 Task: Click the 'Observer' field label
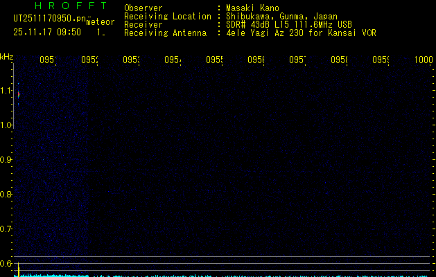(143, 8)
